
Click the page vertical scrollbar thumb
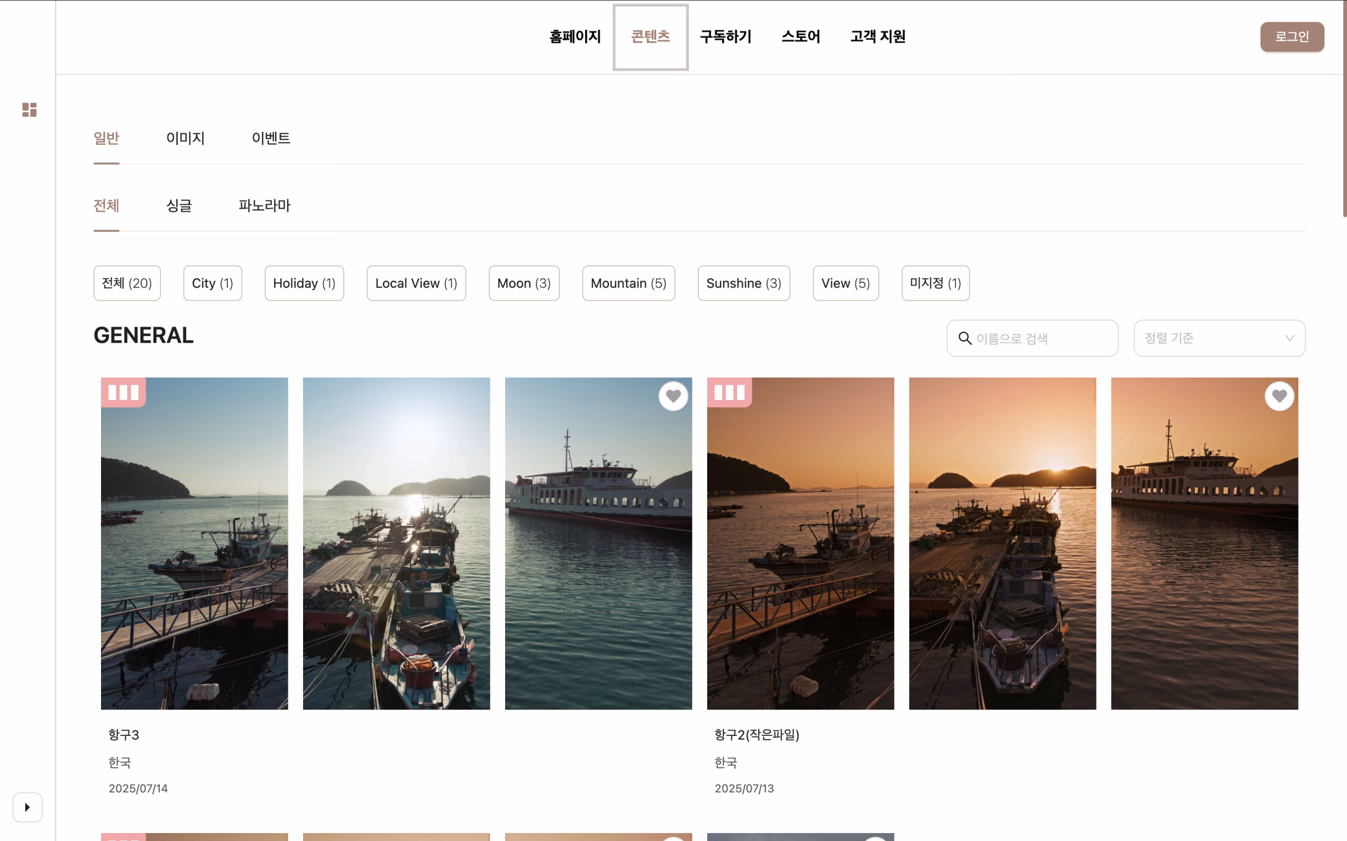[1344, 108]
